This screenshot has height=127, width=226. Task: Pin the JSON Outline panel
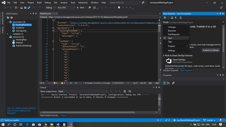(x=33, y=13)
